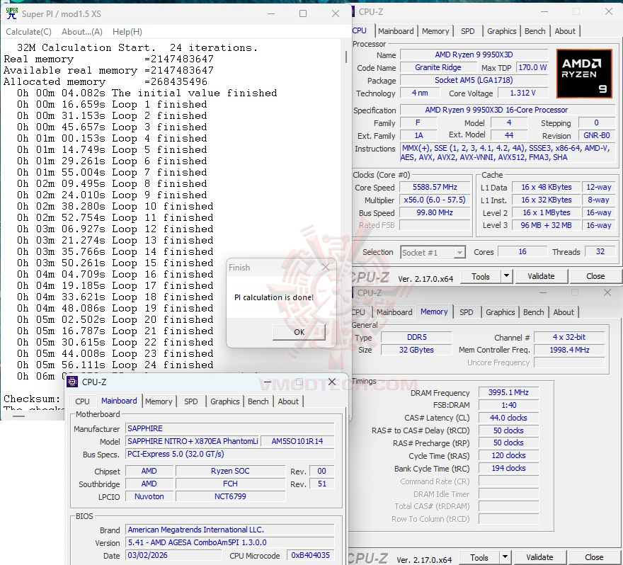Click the Core Voltage value 1.312 V
The image size is (623, 565).
click(x=523, y=93)
